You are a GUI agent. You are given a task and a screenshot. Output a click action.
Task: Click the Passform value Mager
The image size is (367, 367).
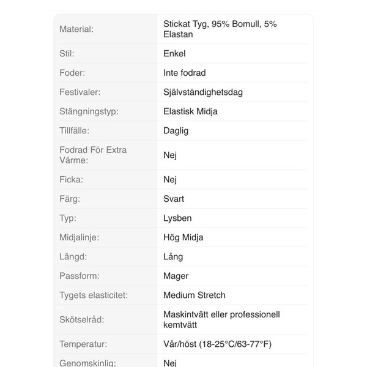pos(176,276)
